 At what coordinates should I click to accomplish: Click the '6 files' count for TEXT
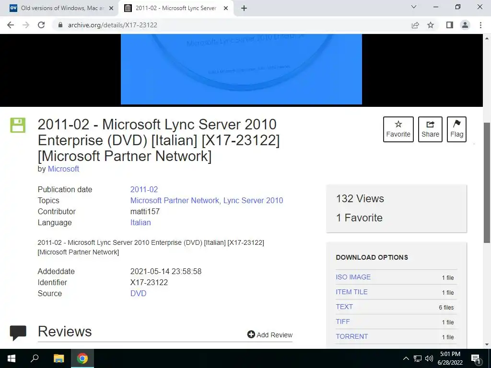pyautogui.click(x=446, y=307)
